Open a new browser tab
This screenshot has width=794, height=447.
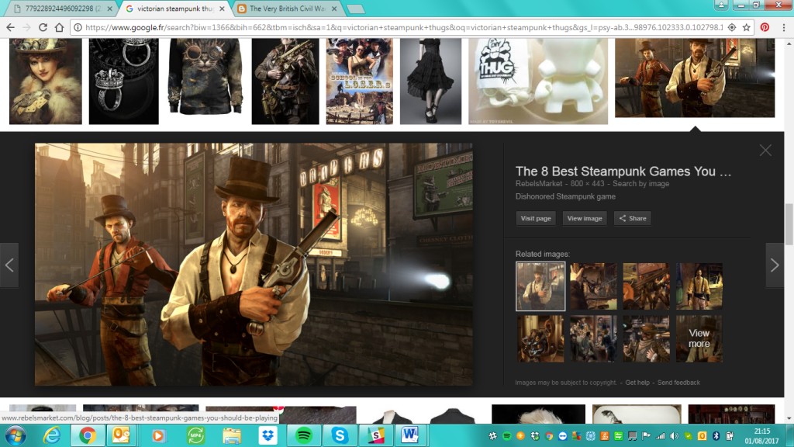coord(355,9)
